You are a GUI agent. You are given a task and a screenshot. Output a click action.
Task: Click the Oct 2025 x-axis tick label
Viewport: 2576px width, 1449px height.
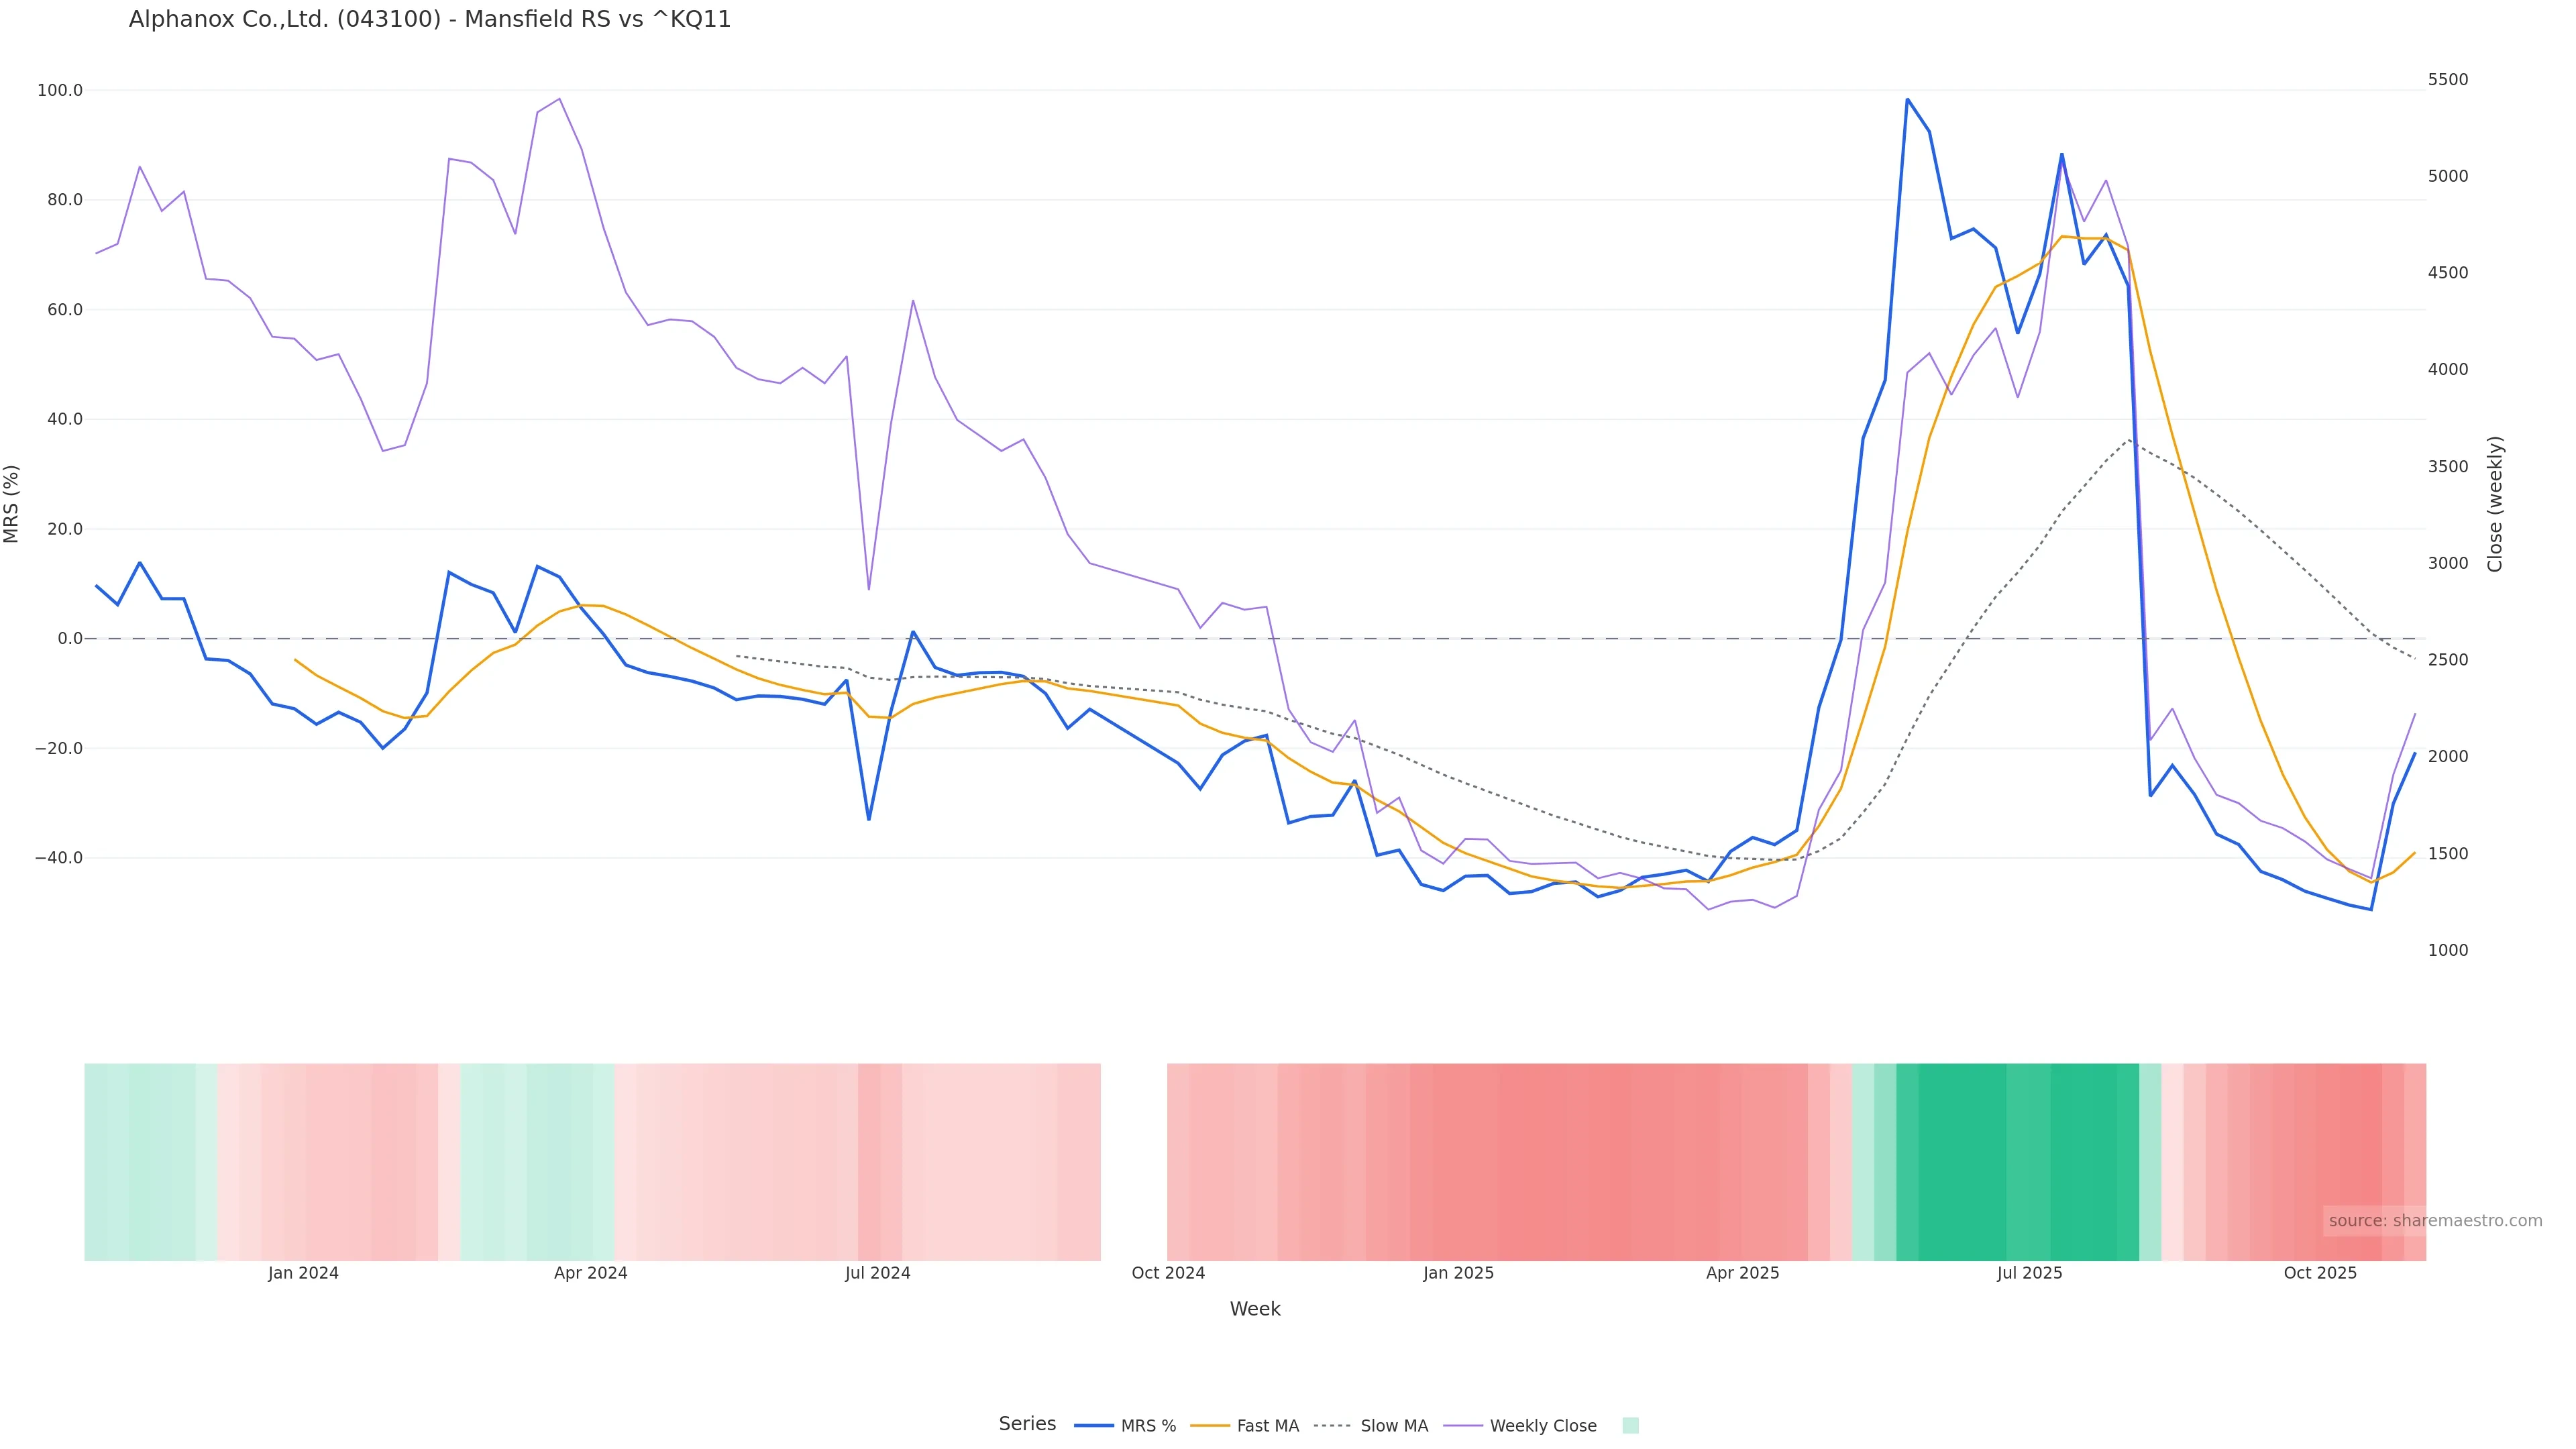[x=2320, y=1274]
